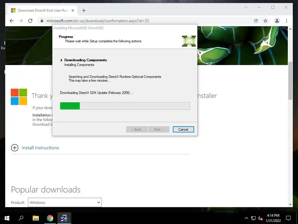Screen dimensions: 298x224
Task: Click the vertical scrollbar thumb
Action: point(290,80)
